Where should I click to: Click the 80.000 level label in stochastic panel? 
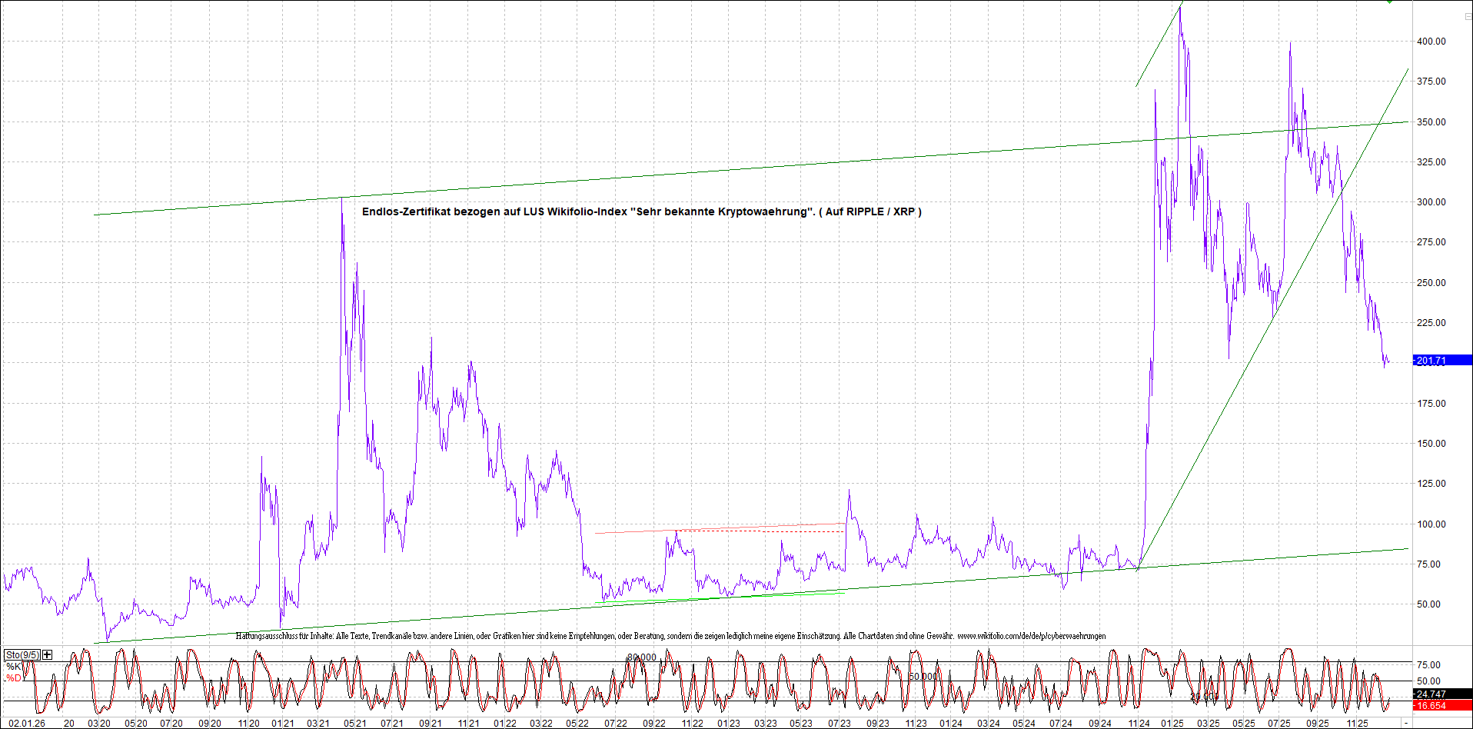(x=642, y=657)
